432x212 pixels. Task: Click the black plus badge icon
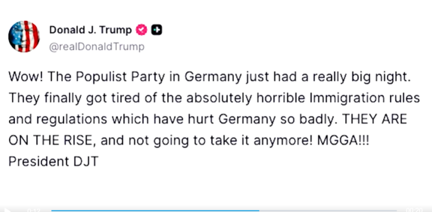(x=157, y=30)
